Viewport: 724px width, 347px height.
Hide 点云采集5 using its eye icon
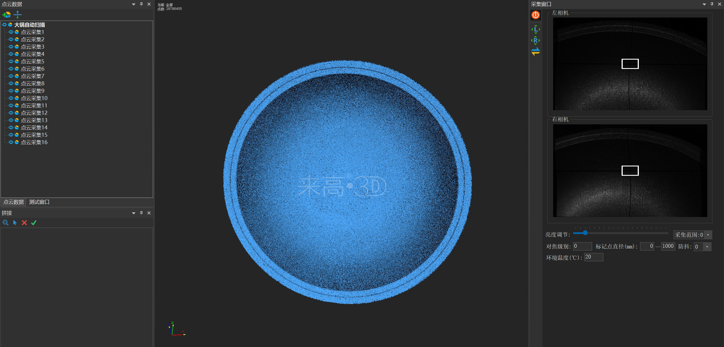click(11, 61)
